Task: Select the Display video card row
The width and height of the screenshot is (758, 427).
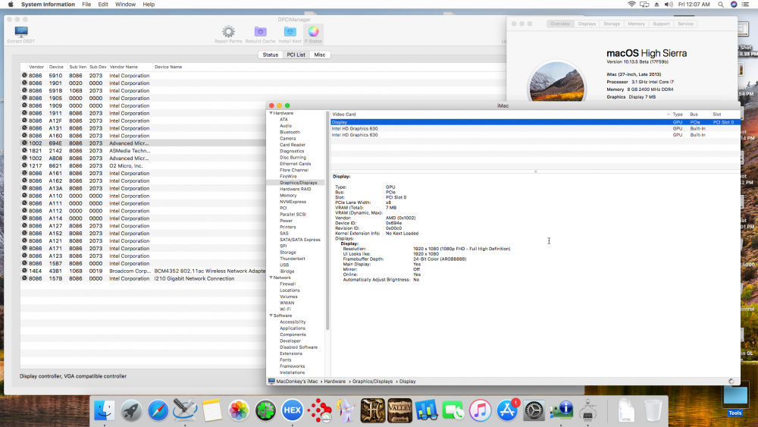Action: tap(535, 122)
